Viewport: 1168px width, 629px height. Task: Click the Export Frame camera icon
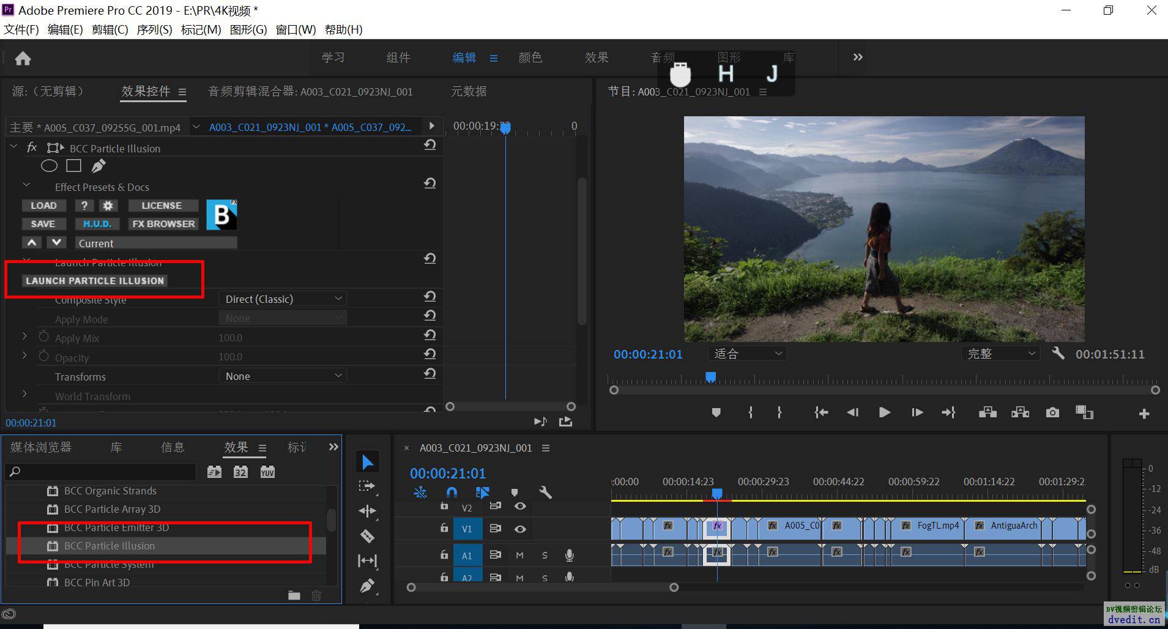(1052, 412)
